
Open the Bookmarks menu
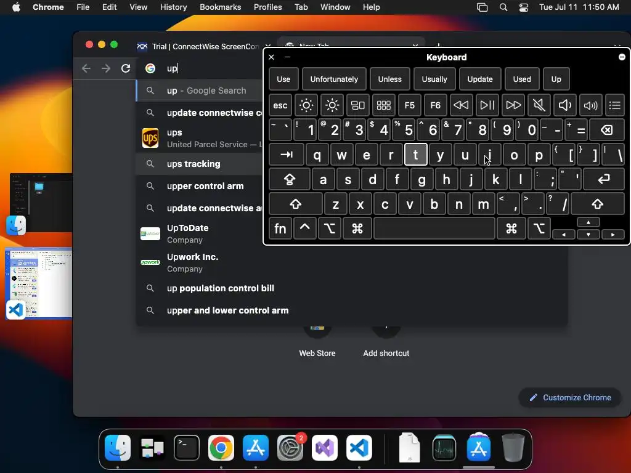(220, 7)
